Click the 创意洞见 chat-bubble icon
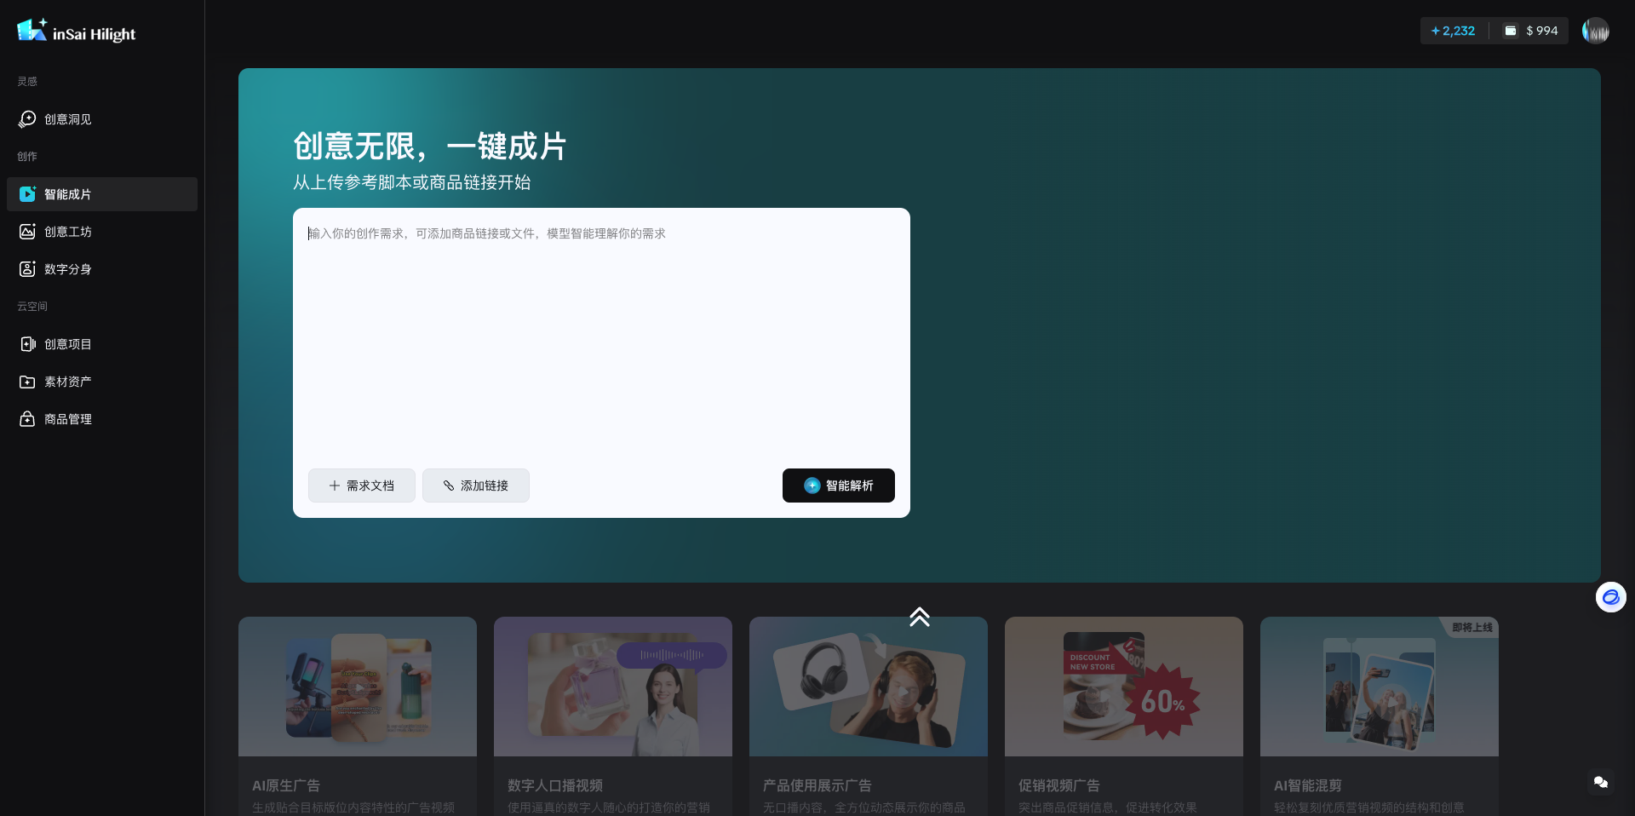The width and height of the screenshot is (1635, 816). (27, 119)
